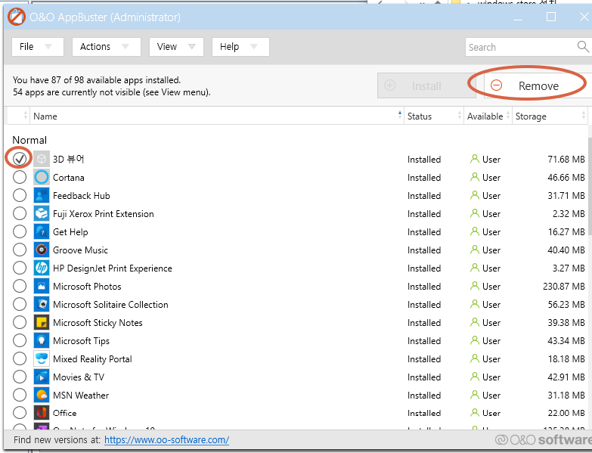Tick the Mixed Reality Portal checkbox
Image resolution: width=592 pixels, height=453 pixels.
(x=20, y=358)
